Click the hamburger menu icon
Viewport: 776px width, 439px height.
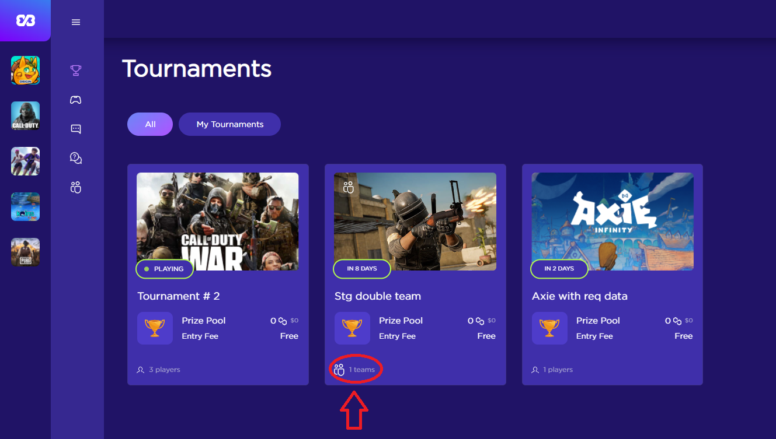pyautogui.click(x=76, y=22)
